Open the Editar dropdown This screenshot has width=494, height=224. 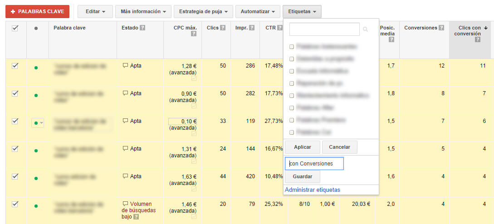95,11
